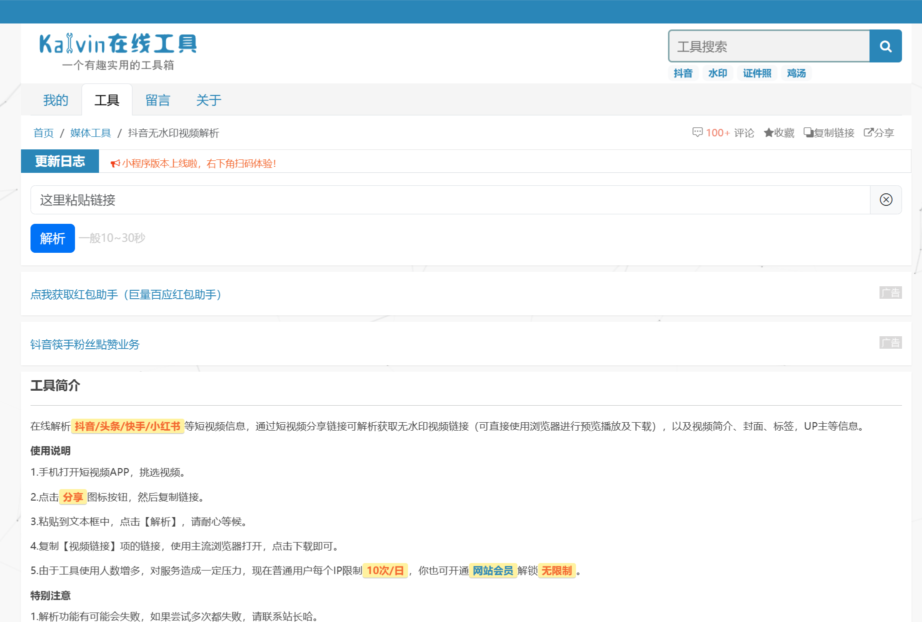The height and width of the screenshot is (622, 922).
Task: Click the star favorite icon
Action: point(768,133)
